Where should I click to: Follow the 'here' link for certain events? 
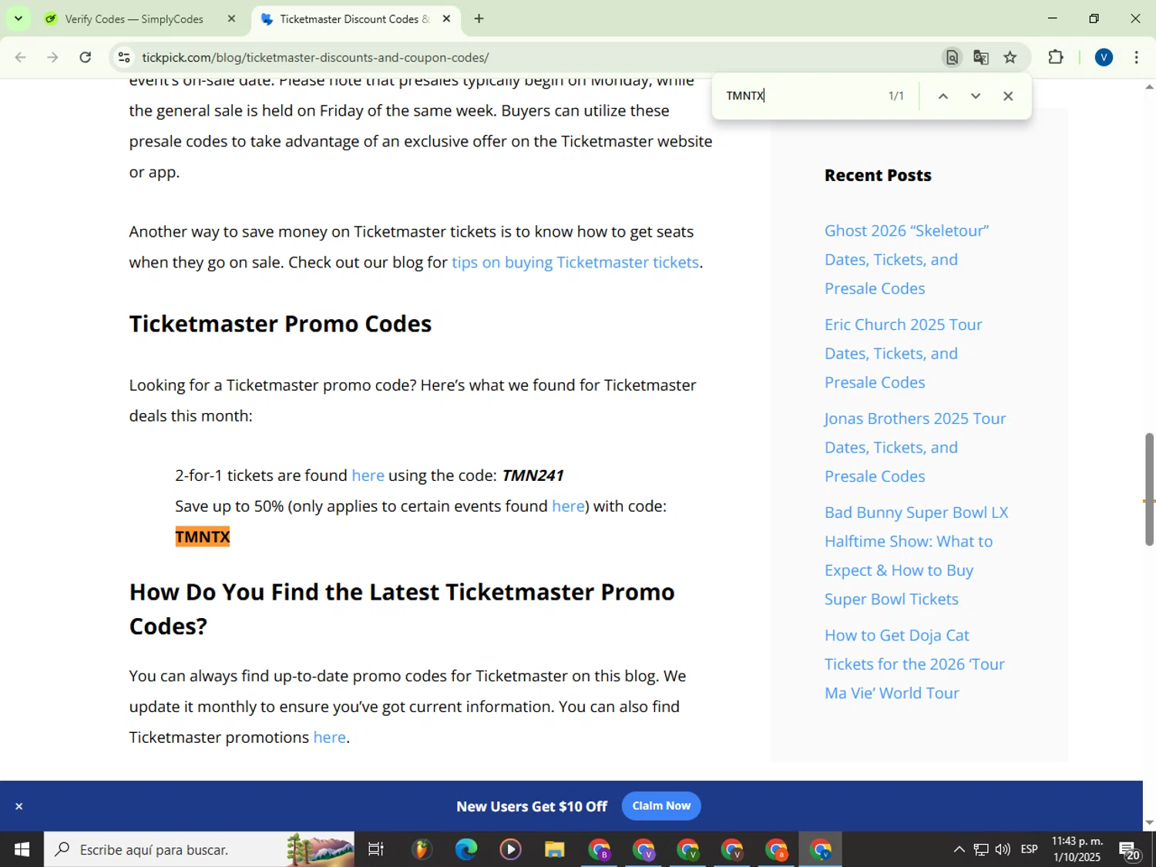tap(568, 506)
